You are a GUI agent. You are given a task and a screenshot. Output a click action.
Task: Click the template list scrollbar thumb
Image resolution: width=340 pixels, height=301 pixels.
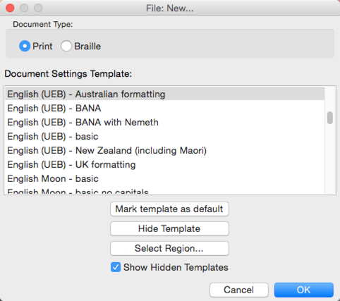point(330,118)
